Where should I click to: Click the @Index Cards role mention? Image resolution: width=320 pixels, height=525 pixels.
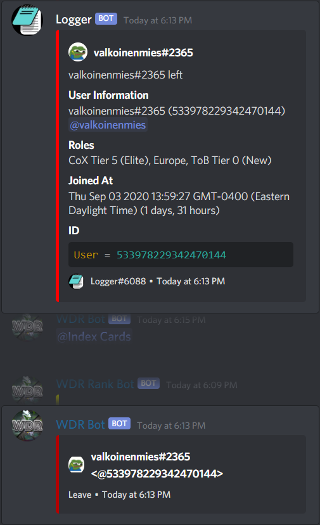click(94, 336)
